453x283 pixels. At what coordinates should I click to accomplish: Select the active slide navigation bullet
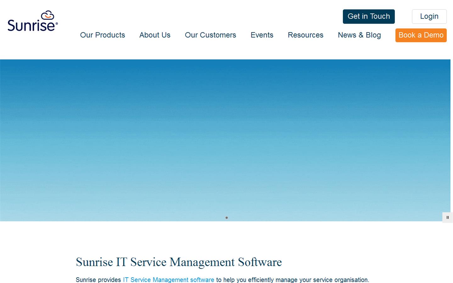point(226,217)
